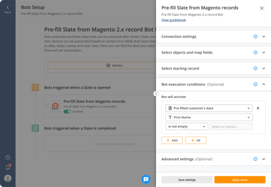The width and height of the screenshot is (271, 187).
Task: Open the Pre-filled customer's data dropdown
Action: pos(209,108)
